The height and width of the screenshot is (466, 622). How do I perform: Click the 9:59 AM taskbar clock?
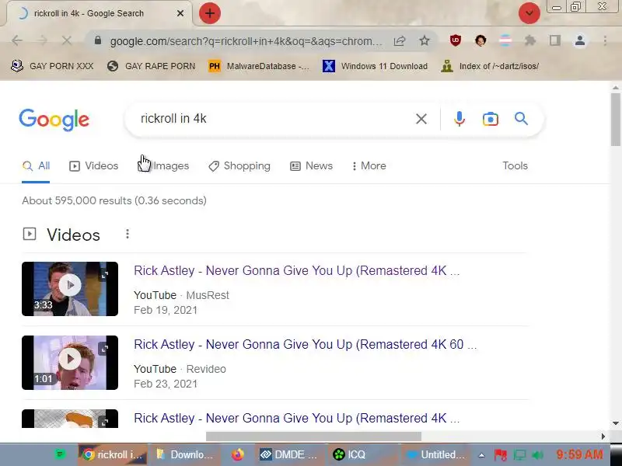click(579, 454)
